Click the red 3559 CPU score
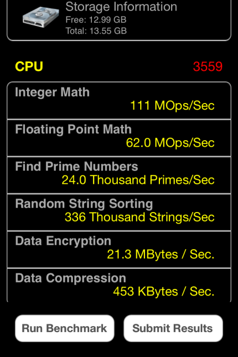This screenshot has width=238, height=357. pos(208,66)
